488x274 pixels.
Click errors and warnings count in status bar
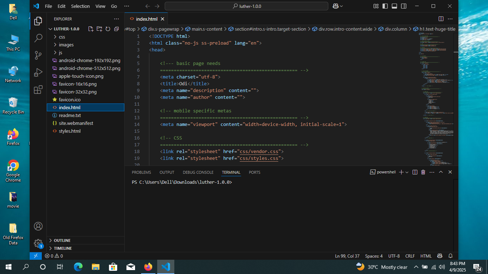pyautogui.click(x=54, y=256)
